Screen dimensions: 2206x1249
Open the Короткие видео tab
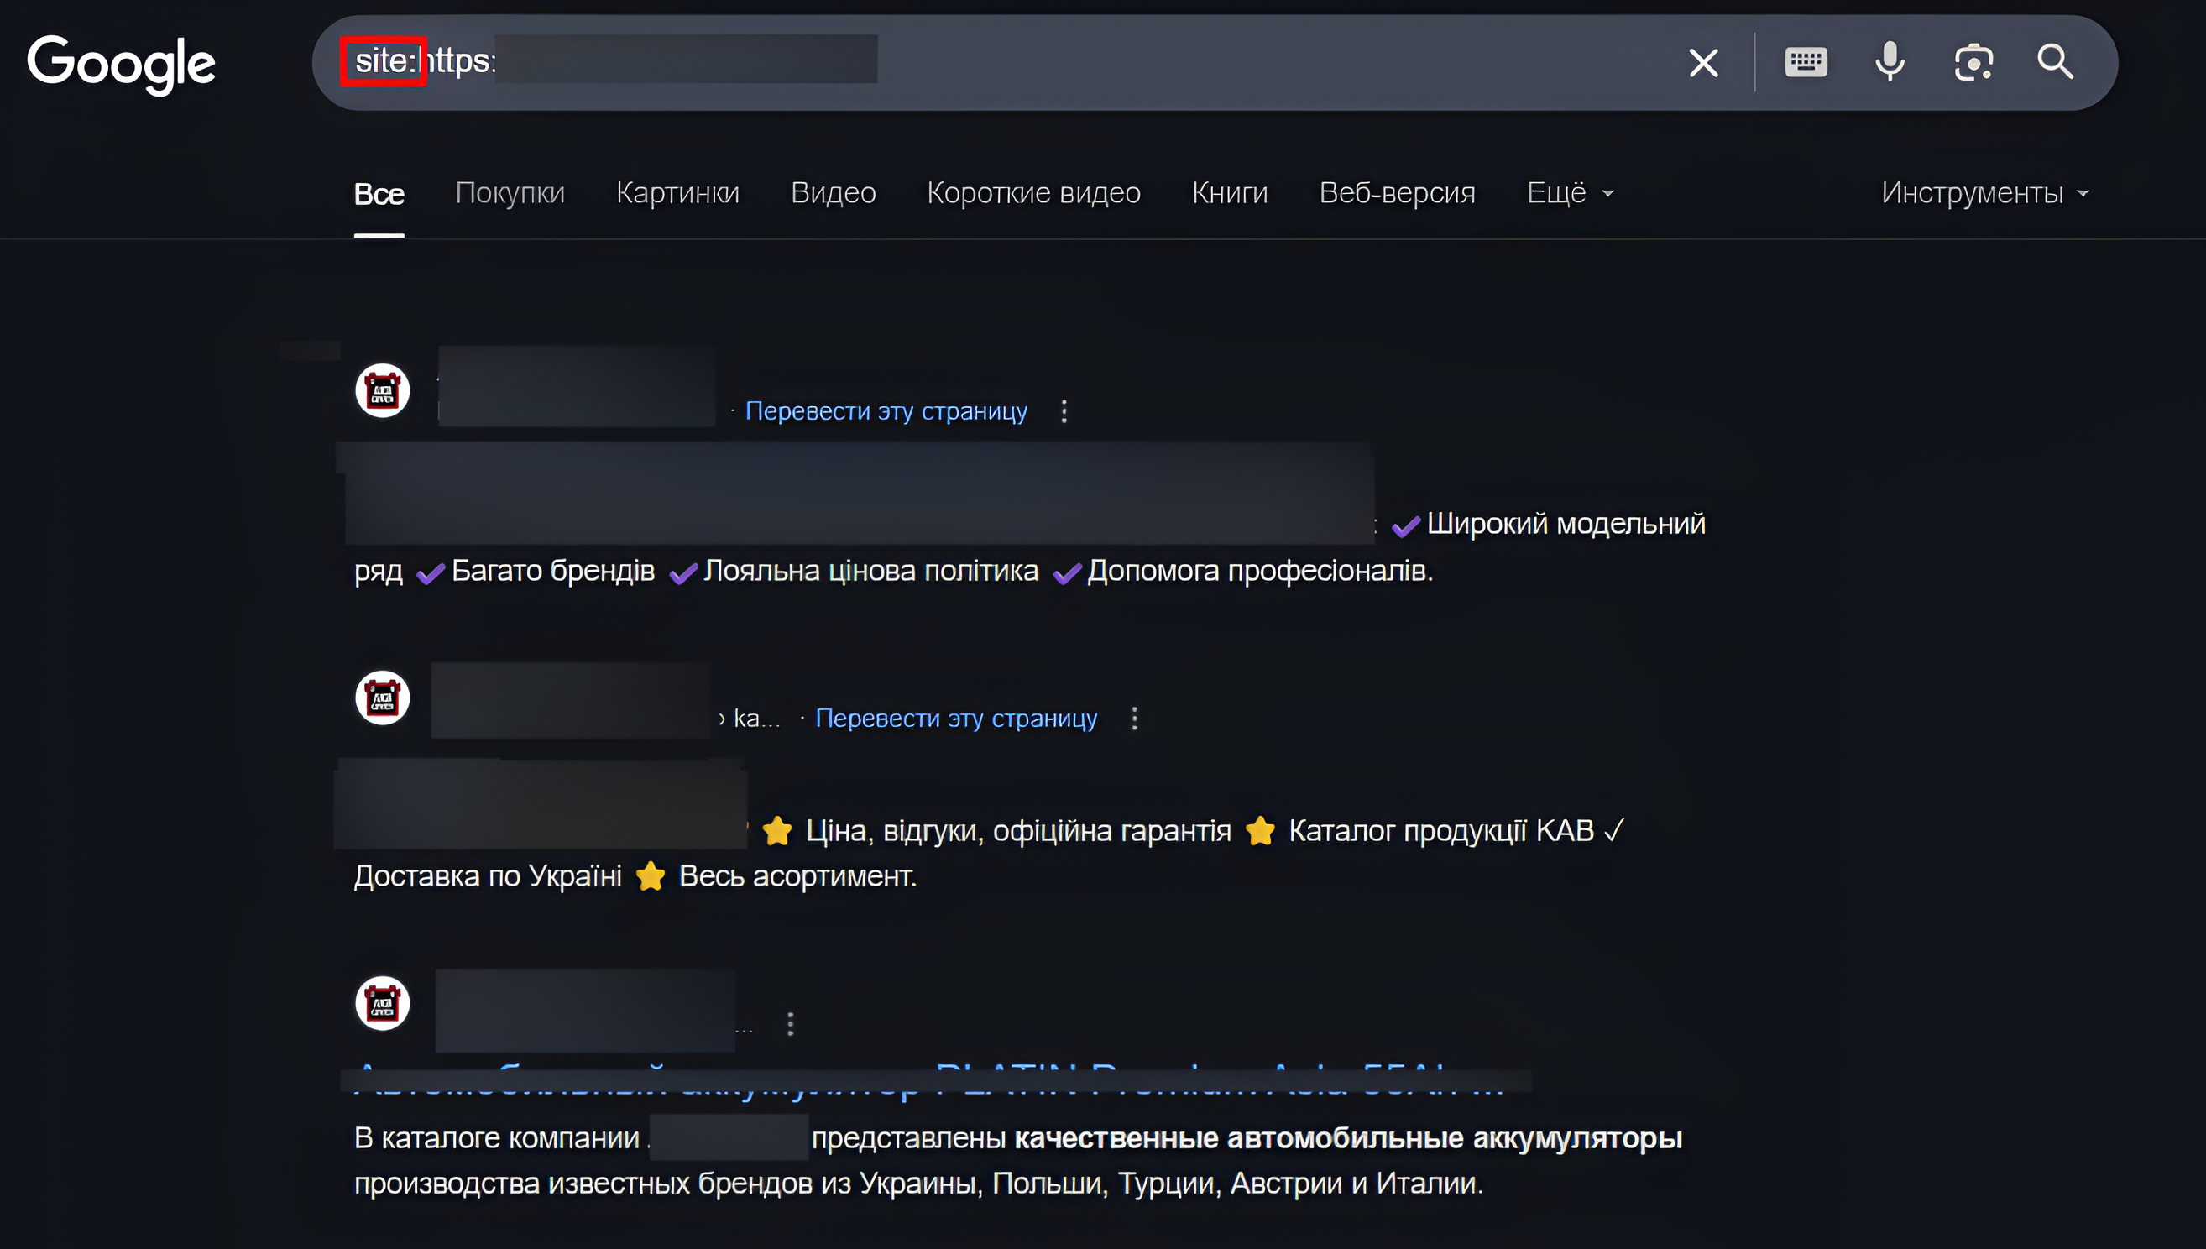pyautogui.click(x=1033, y=193)
